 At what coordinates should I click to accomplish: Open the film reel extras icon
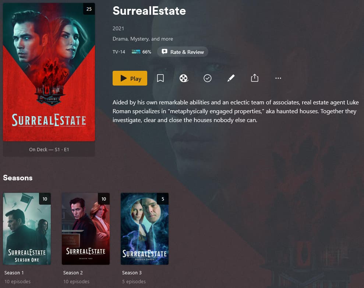pyautogui.click(x=184, y=78)
